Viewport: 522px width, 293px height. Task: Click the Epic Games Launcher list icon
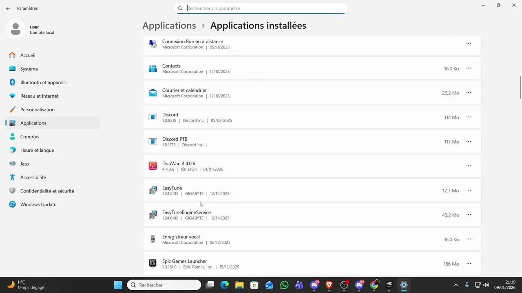pyautogui.click(x=153, y=264)
